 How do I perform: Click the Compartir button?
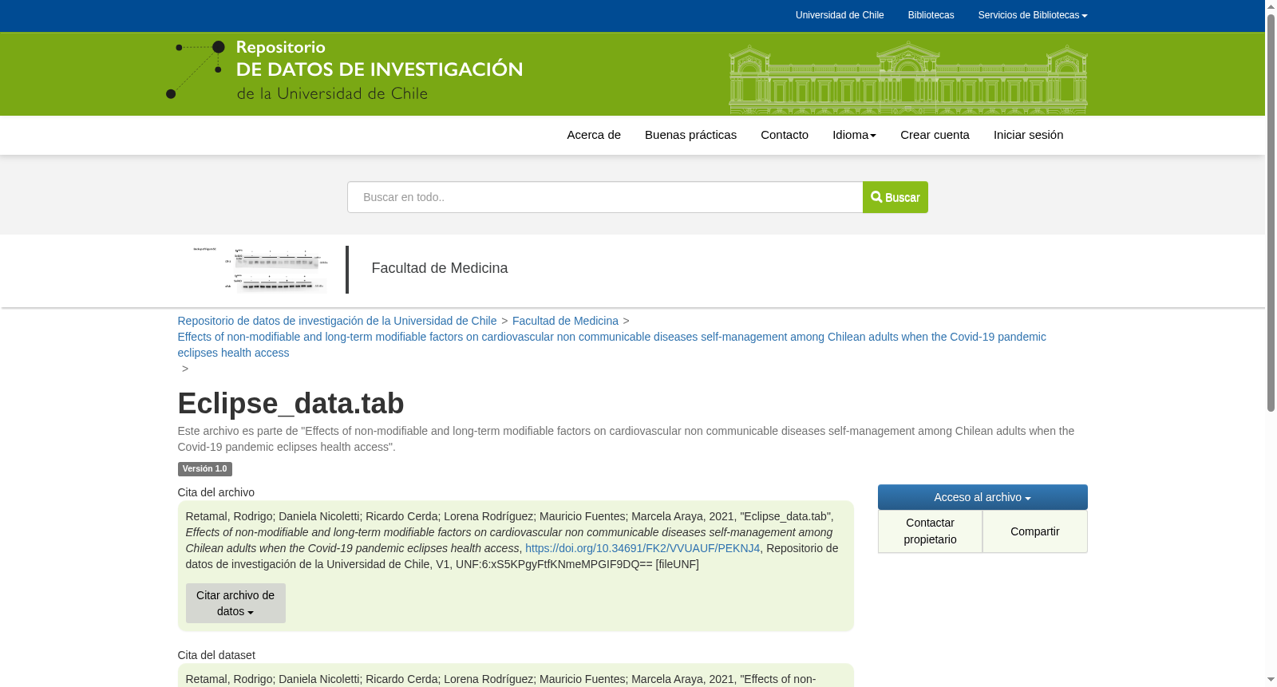coord(1035,531)
